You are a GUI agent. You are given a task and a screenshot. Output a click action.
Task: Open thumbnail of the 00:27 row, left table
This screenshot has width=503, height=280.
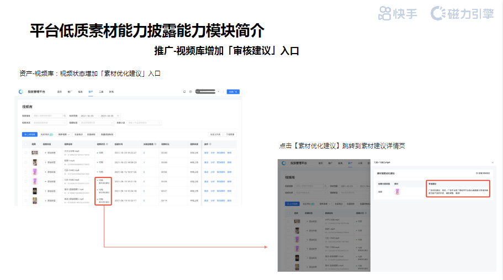tap(35, 191)
